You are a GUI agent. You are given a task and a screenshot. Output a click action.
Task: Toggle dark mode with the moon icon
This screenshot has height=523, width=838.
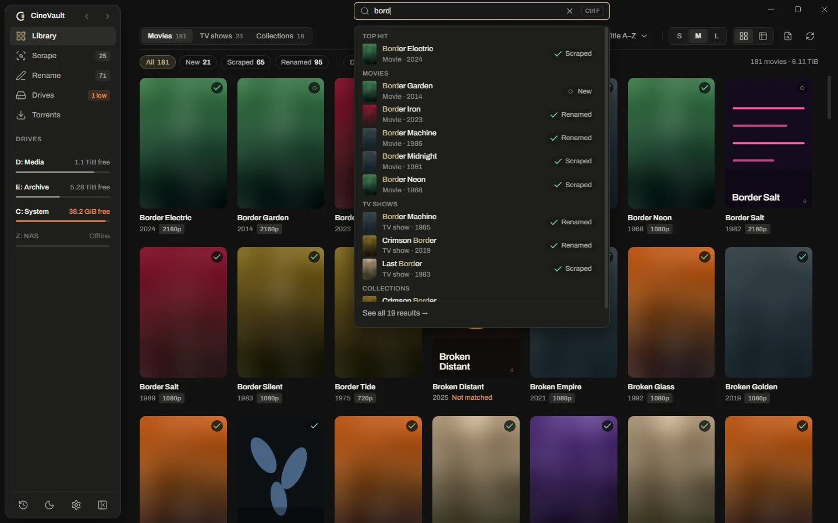point(49,505)
